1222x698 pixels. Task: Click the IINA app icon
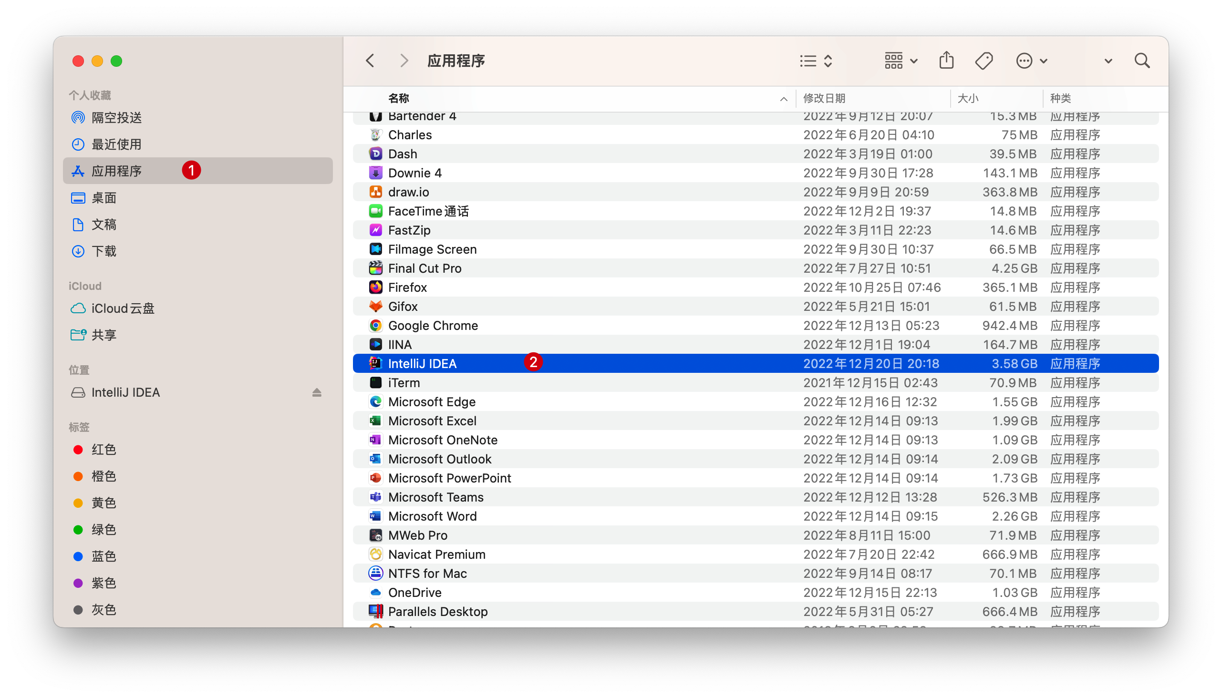[x=375, y=345]
